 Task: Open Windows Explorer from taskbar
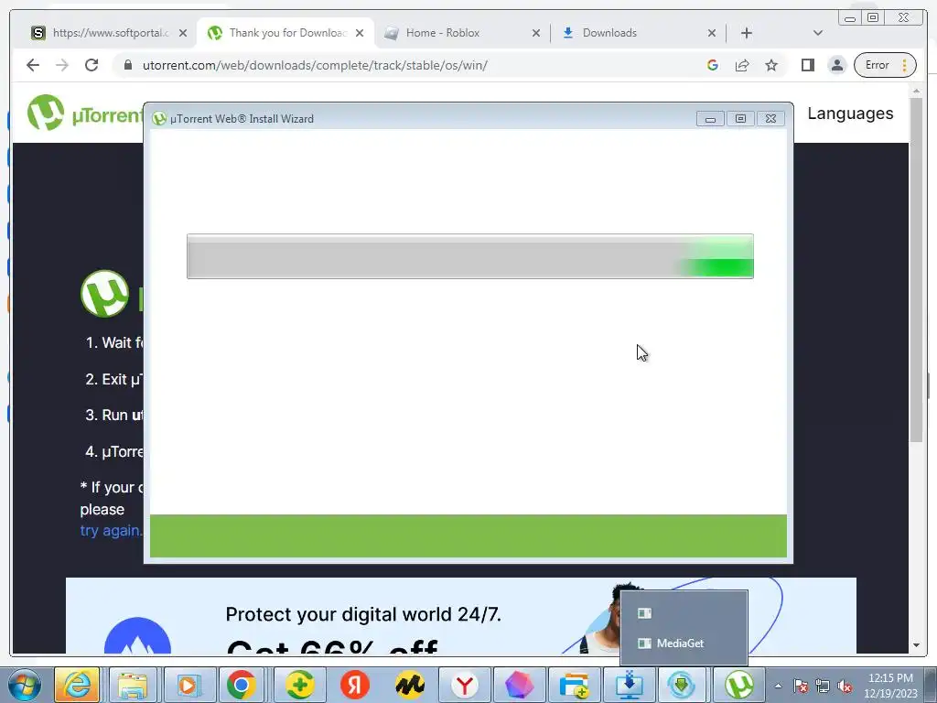pos(133,685)
